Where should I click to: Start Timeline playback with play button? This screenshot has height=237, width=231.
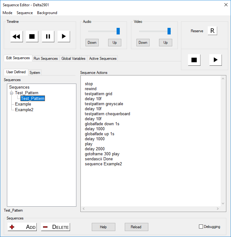pyautogui.click(x=64, y=36)
